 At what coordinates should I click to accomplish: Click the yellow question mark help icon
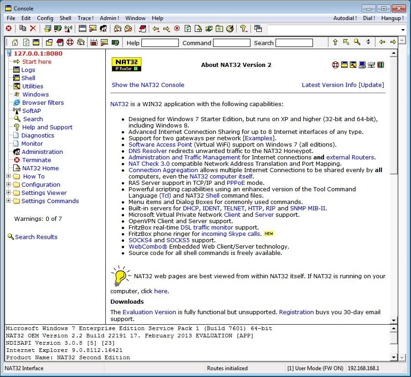244,29
